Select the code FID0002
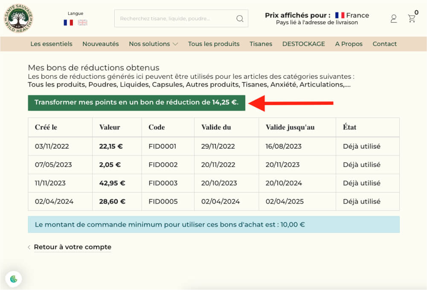 [x=163, y=165]
